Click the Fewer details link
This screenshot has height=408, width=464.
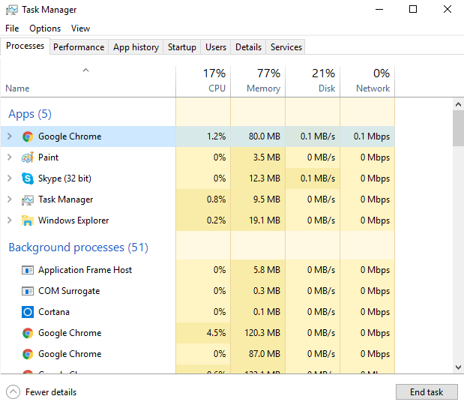point(51,392)
